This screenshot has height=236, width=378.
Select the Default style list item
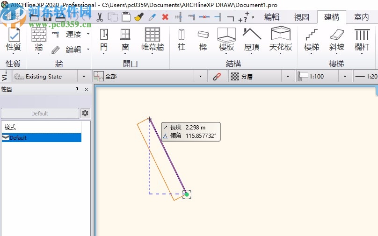tap(41, 138)
